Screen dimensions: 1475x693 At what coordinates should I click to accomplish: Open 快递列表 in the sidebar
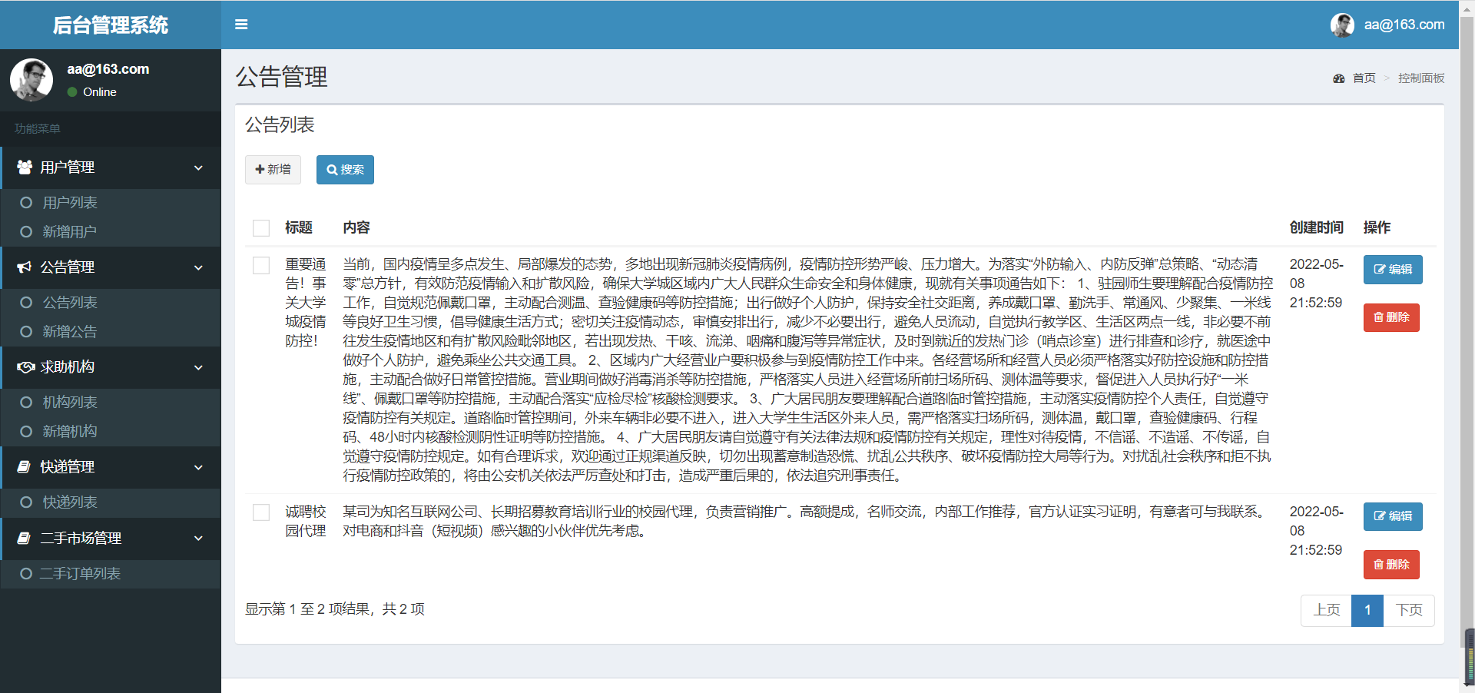[111, 502]
